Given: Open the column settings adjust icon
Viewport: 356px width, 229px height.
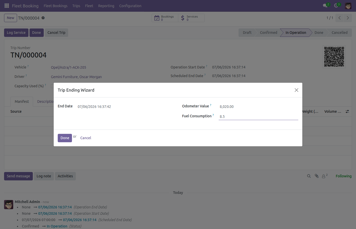Looking at the screenshot, I should click(347, 111).
